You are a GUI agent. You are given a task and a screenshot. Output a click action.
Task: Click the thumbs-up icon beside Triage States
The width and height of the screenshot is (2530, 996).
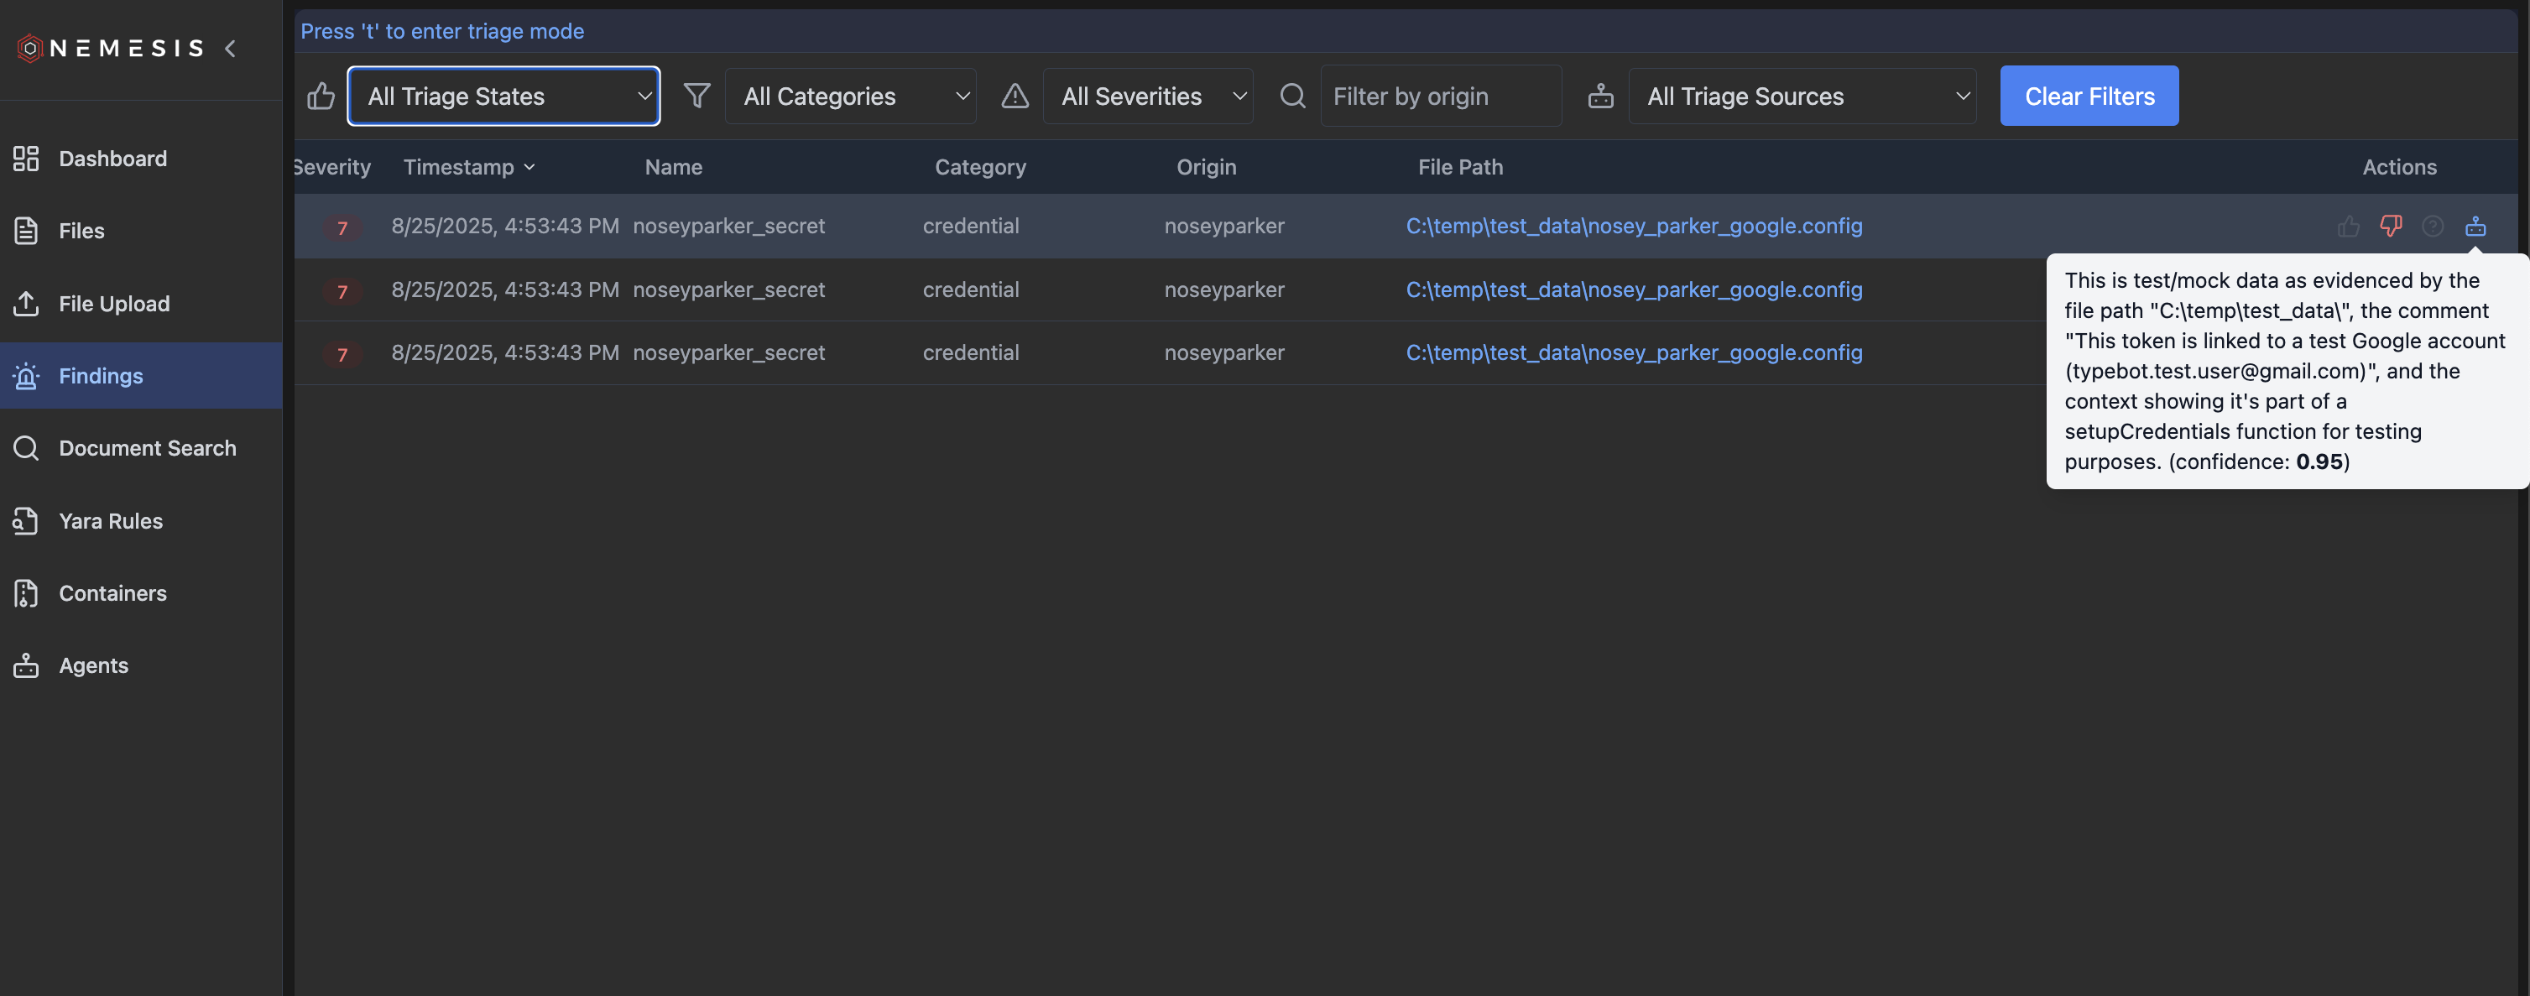tap(321, 96)
